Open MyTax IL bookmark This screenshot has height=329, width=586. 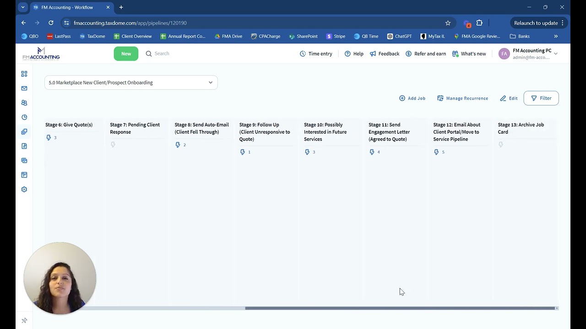[x=433, y=36]
